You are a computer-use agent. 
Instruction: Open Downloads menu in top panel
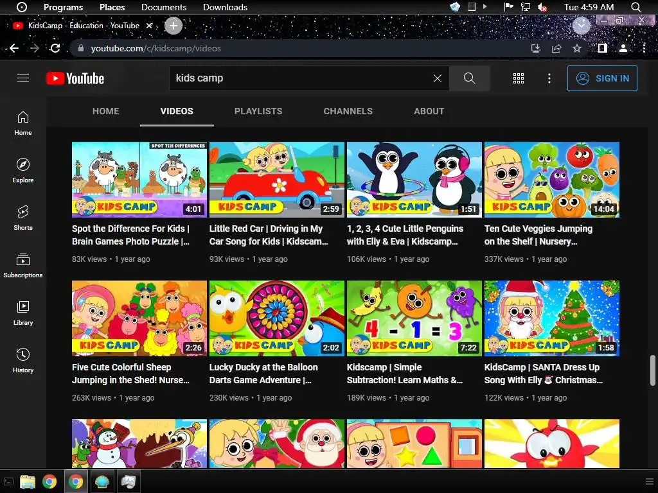click(225, 7)
